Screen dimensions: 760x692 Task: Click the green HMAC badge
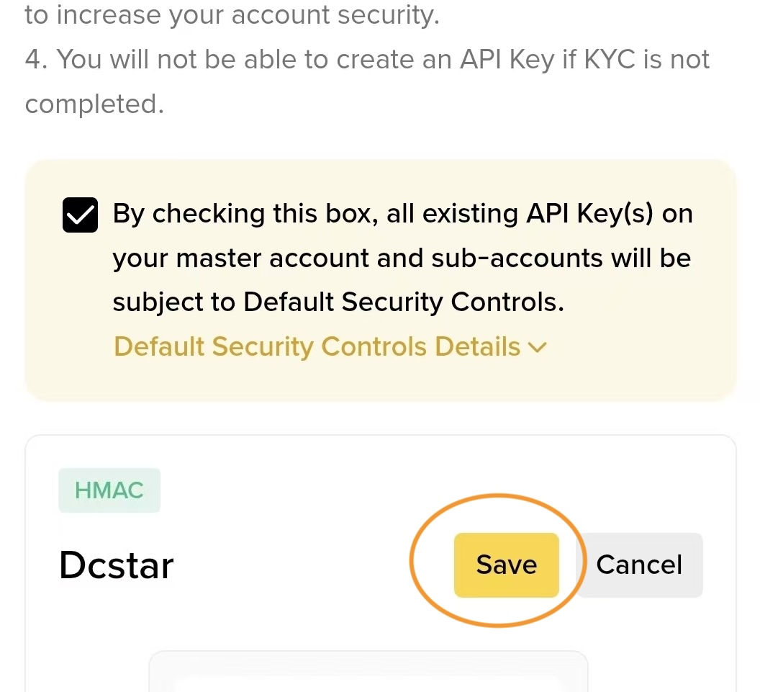(109, 490)
